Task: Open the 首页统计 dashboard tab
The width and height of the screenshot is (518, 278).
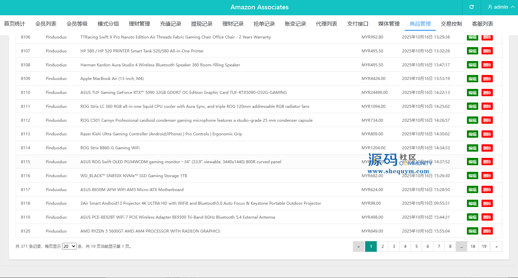Action: click(x=15, y=24)
